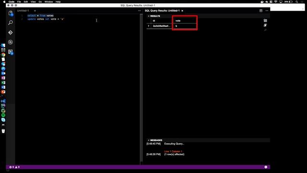Click the warnings count in the status bar
The image size is (307, 173).
pyautogui.click(x=17, y=167)
